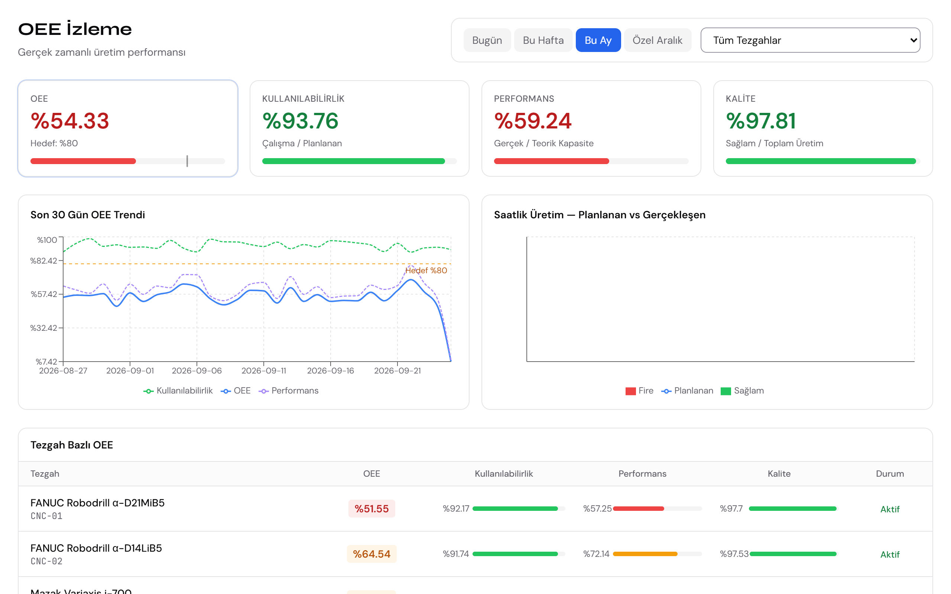Screen dimensions: 951x594
Task: Toggle Performans legend marker in trend chart
Action: (x=263, y=391)
